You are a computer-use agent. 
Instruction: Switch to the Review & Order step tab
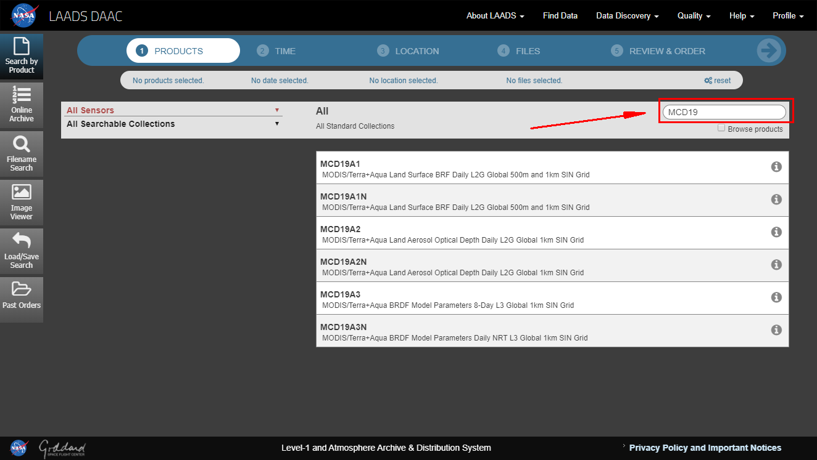click(658, 51)
